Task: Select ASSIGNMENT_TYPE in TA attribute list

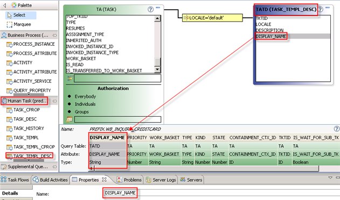Action: point(85,34)
